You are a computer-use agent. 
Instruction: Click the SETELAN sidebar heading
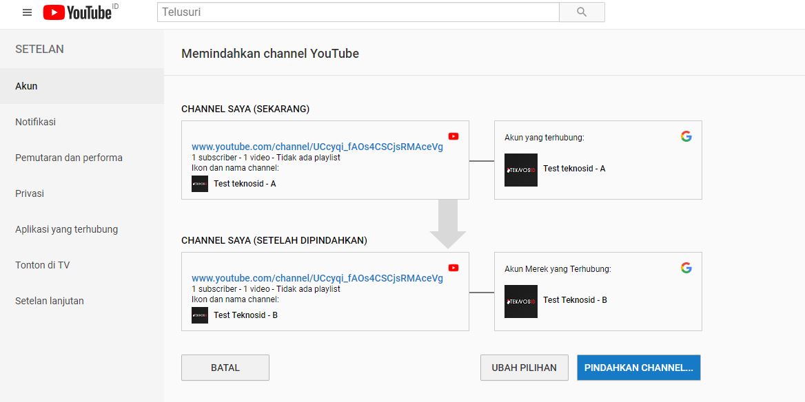click(39, 50)
